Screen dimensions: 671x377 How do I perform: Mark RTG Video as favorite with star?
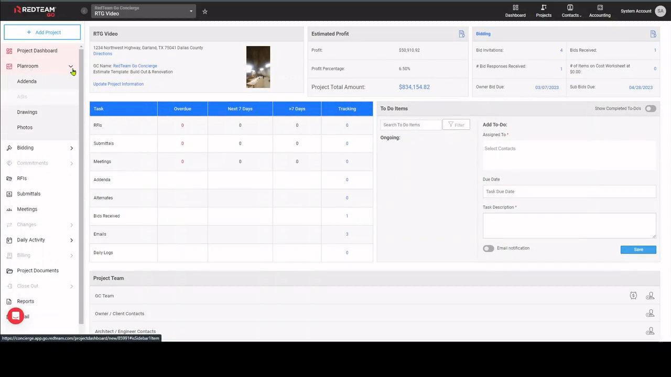pos(205,11)
